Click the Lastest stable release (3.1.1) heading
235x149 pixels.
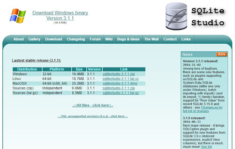click(x=36, y=61)
